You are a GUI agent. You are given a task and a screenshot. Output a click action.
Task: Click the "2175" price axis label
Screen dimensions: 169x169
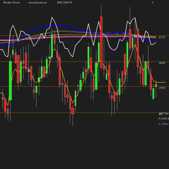click(x=162, y=37)
